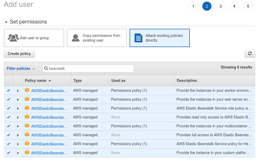This screenshot has height=165, width=262.
Task: Collapse the Set permissions section
Action: tap(6, 22)
